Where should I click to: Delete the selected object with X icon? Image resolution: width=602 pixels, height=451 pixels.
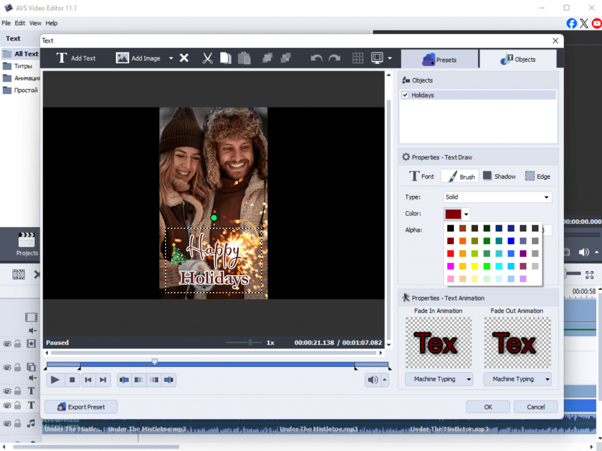click(x=184, y=58)
